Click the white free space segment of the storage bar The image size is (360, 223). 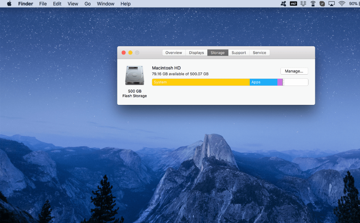[x=296, y=82]
